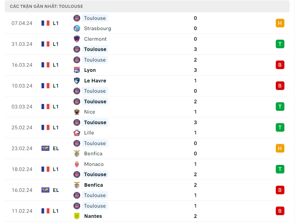Click the header 'Các trận gần nhất: Toulouse'
This screenshot has width=295, height=223.
[x=46, y=6]
